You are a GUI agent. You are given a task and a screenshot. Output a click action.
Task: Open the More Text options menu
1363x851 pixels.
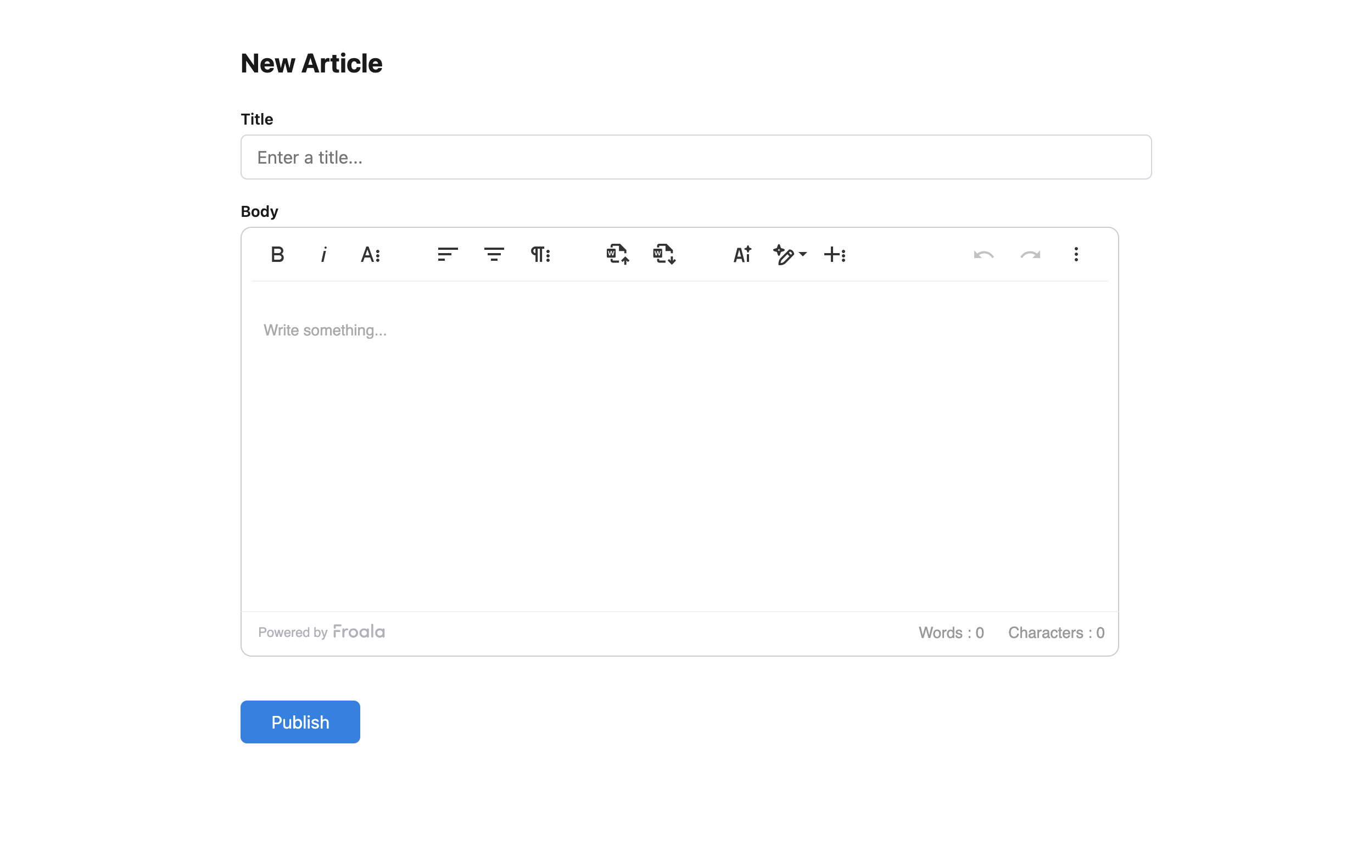(x=371, y=254)
